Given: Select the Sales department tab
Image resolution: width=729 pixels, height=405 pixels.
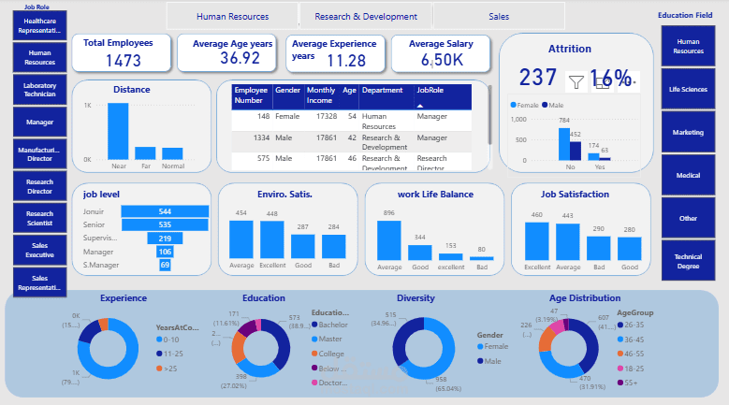Looking at the screenshot, I should [x=499, y=16].
